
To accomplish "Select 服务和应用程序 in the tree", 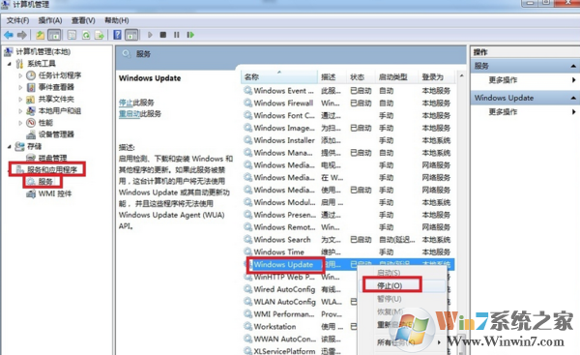I will [52, 170].
